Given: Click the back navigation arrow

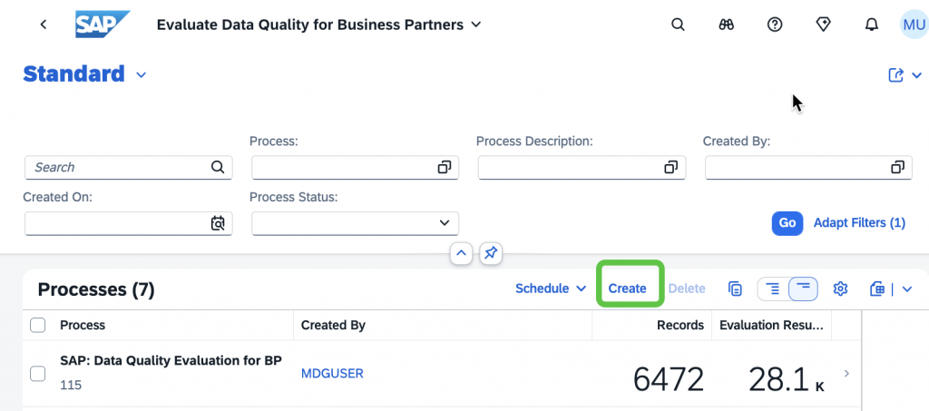Looking at the screenshot, I should (x=43, y=24).
